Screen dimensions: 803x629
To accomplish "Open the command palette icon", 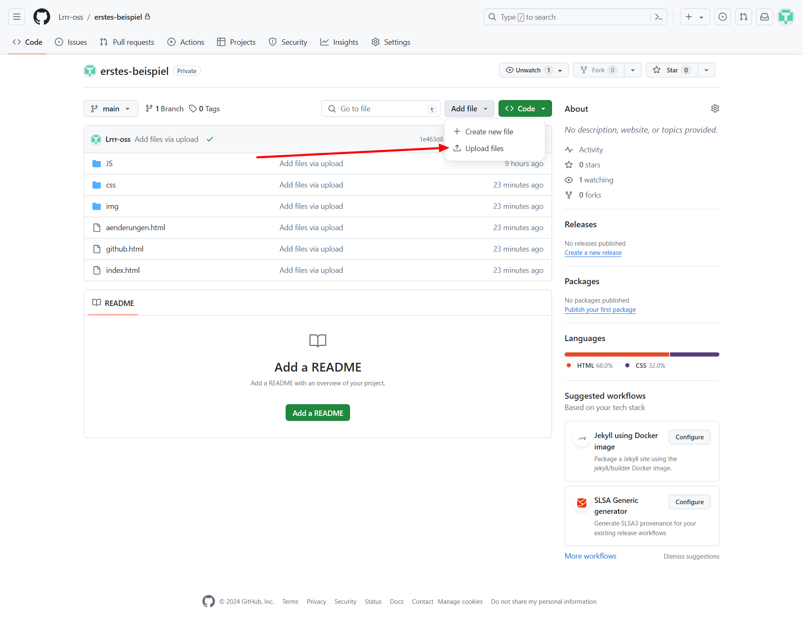I will coord(658,17).
